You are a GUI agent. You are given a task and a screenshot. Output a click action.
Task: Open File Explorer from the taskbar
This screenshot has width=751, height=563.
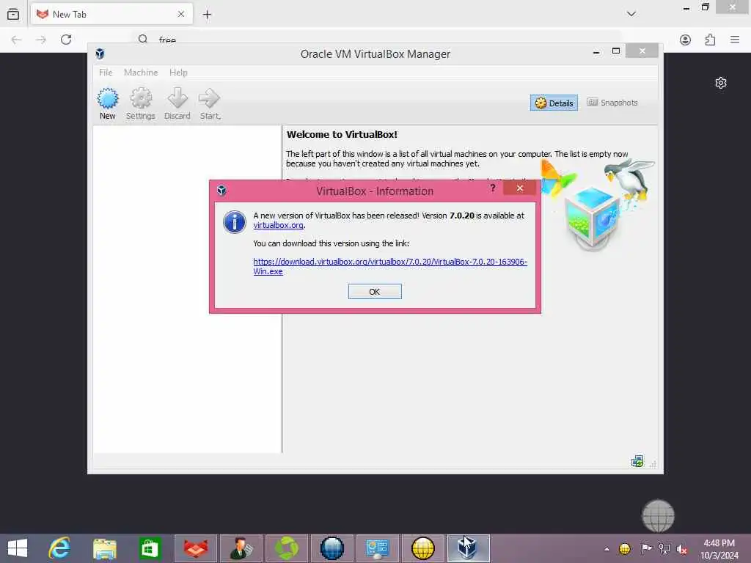tap(104, 548)
